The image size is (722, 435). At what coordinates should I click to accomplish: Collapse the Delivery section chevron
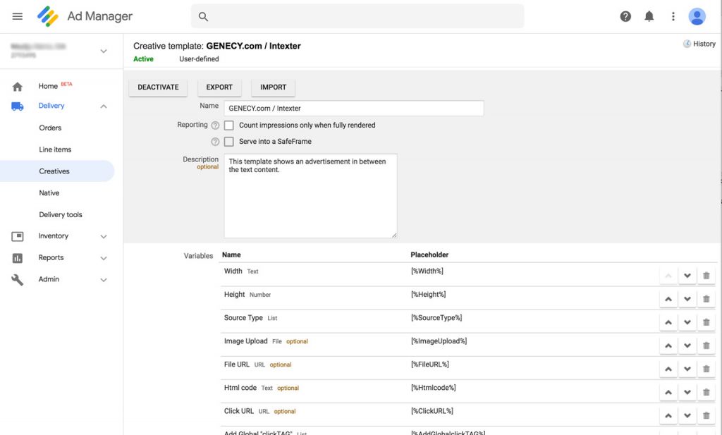click(104, 106)
